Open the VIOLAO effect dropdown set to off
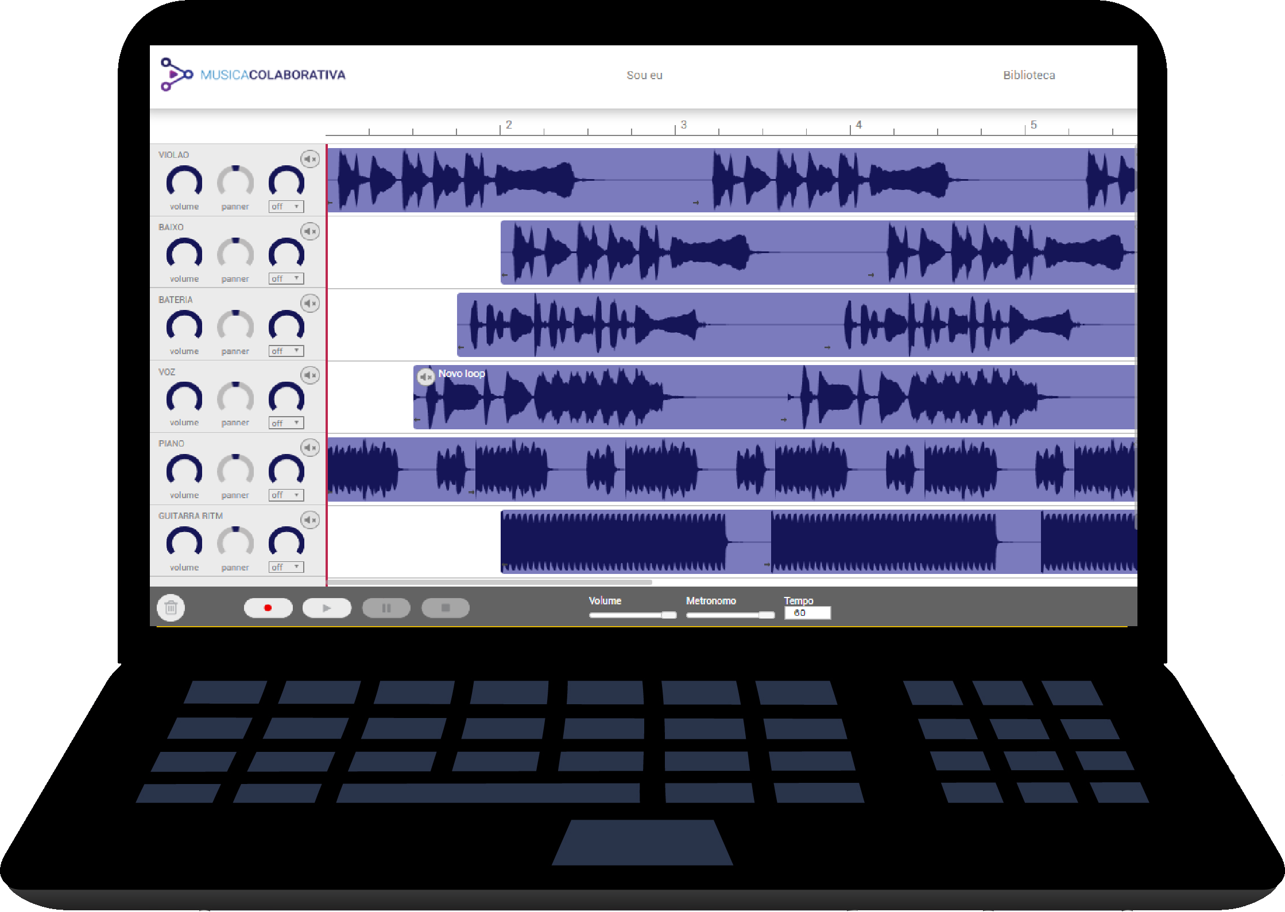The image size is (1285, 912). coord(286,207)
